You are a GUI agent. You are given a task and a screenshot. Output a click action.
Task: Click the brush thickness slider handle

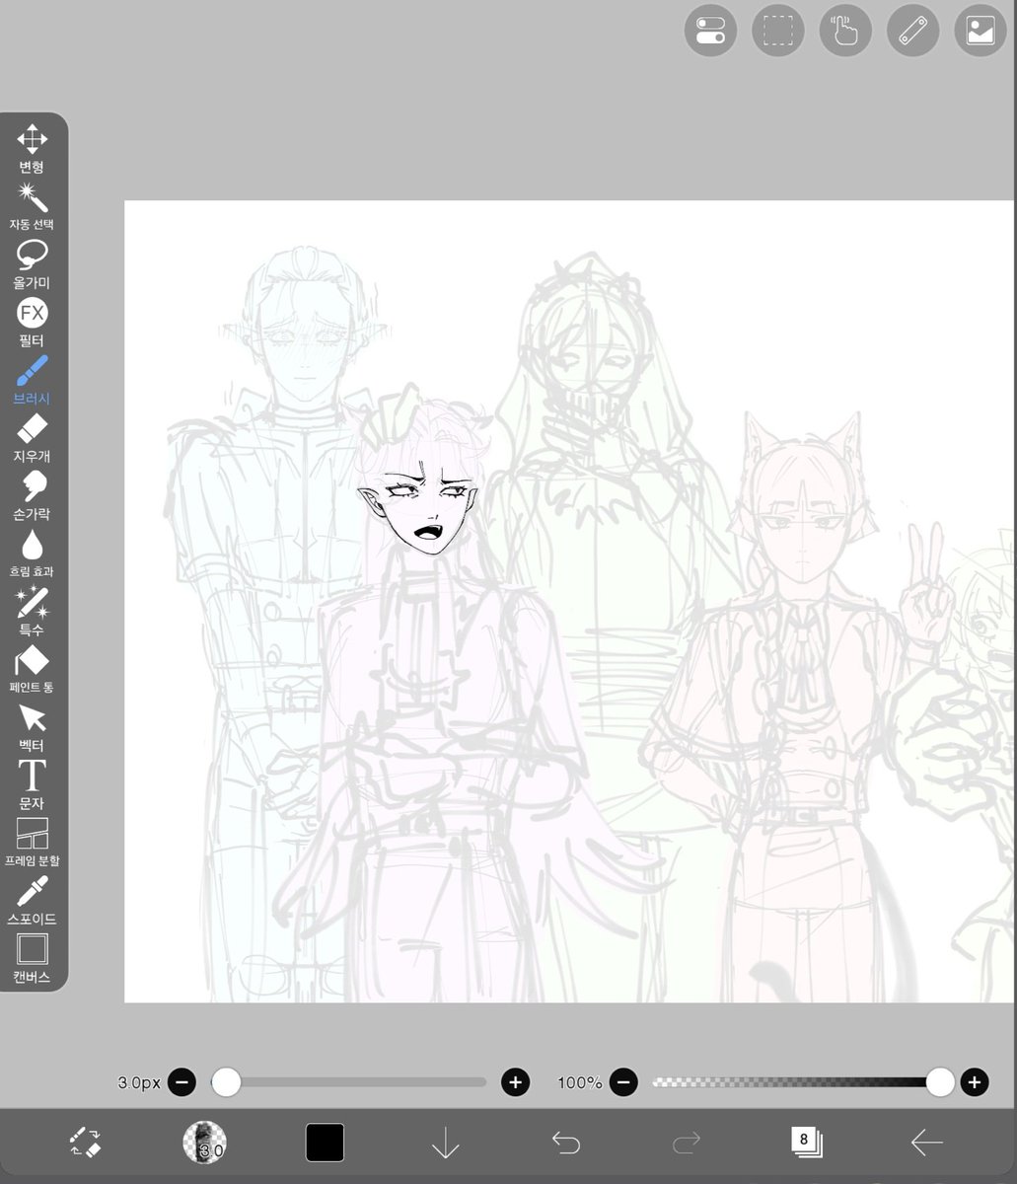[x=227, y=1082]
